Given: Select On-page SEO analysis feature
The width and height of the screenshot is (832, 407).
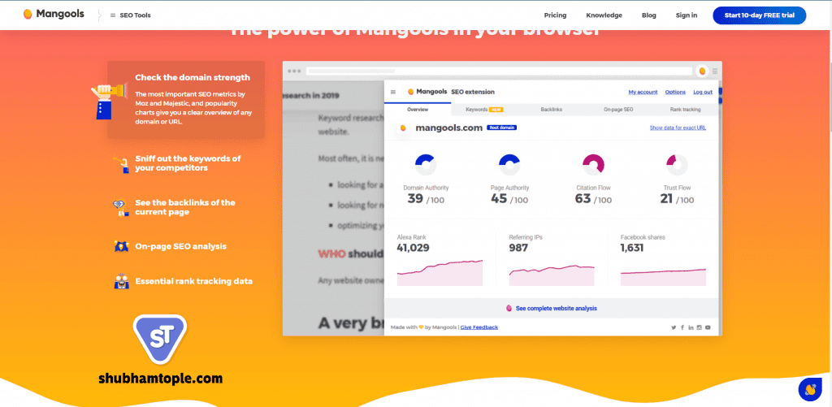Looking at the screenshot, I should tap(180, 246).
